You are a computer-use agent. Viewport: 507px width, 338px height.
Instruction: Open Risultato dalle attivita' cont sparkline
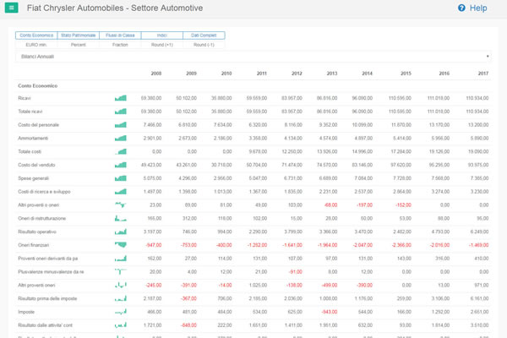coord(121,325)
